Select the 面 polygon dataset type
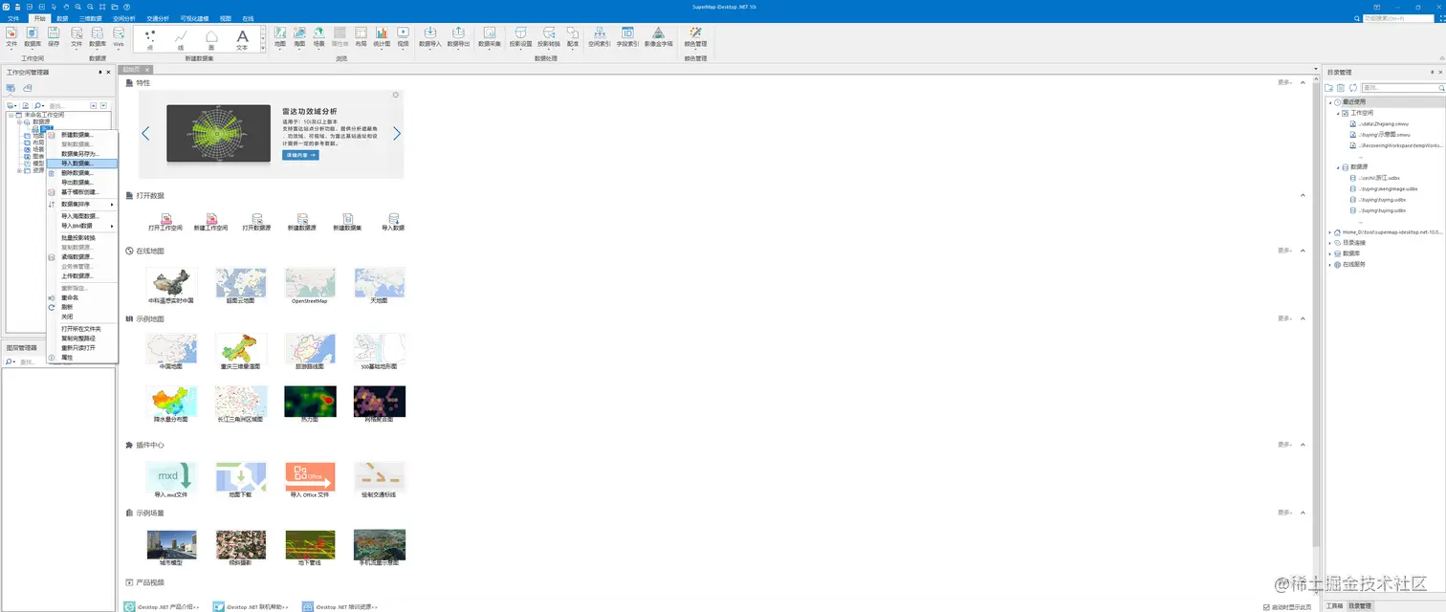This screenshot has width=1446, height=612. pyautogui.click(x=211, y=39)
